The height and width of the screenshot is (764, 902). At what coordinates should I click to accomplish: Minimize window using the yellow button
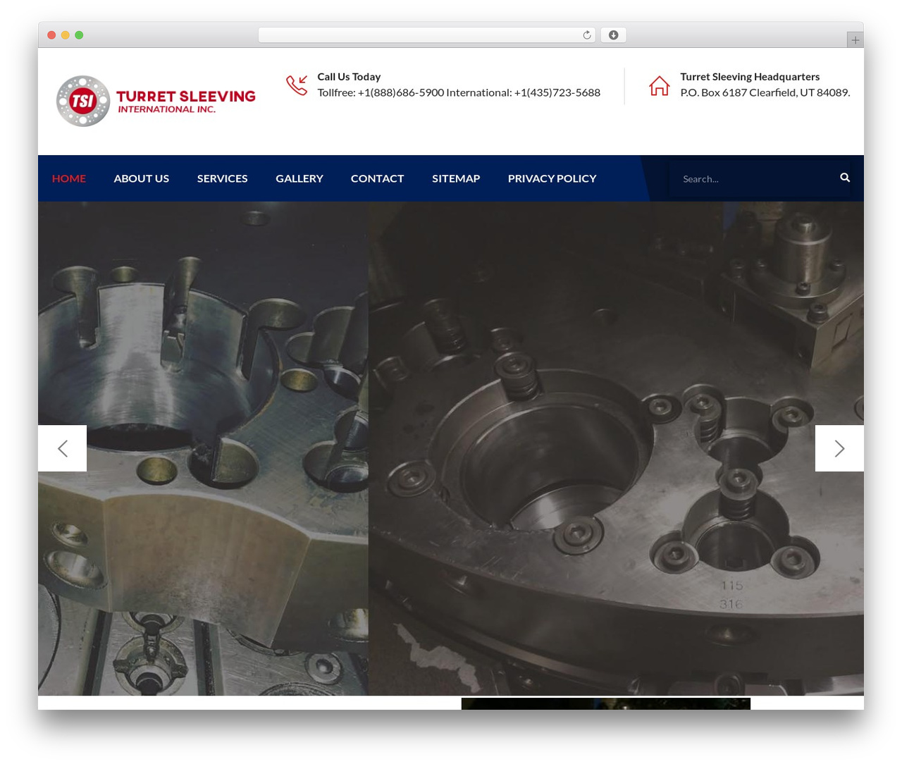(x=66, y=35)
